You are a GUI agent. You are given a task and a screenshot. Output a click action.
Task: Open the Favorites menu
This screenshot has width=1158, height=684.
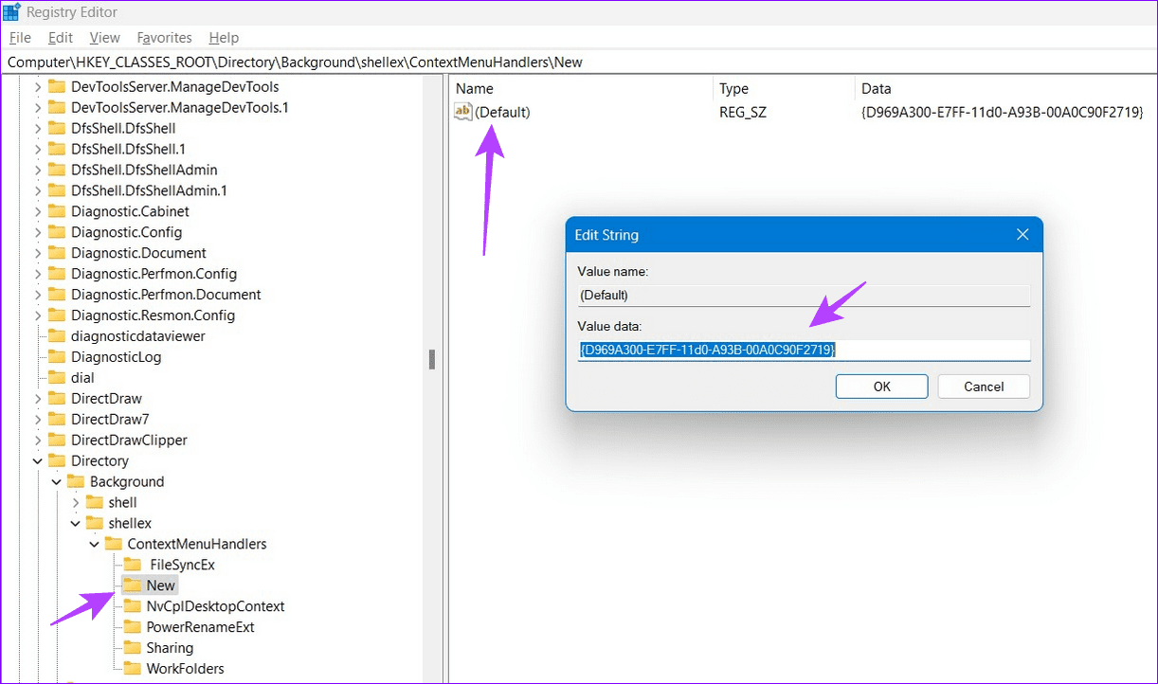click(164, 38)
